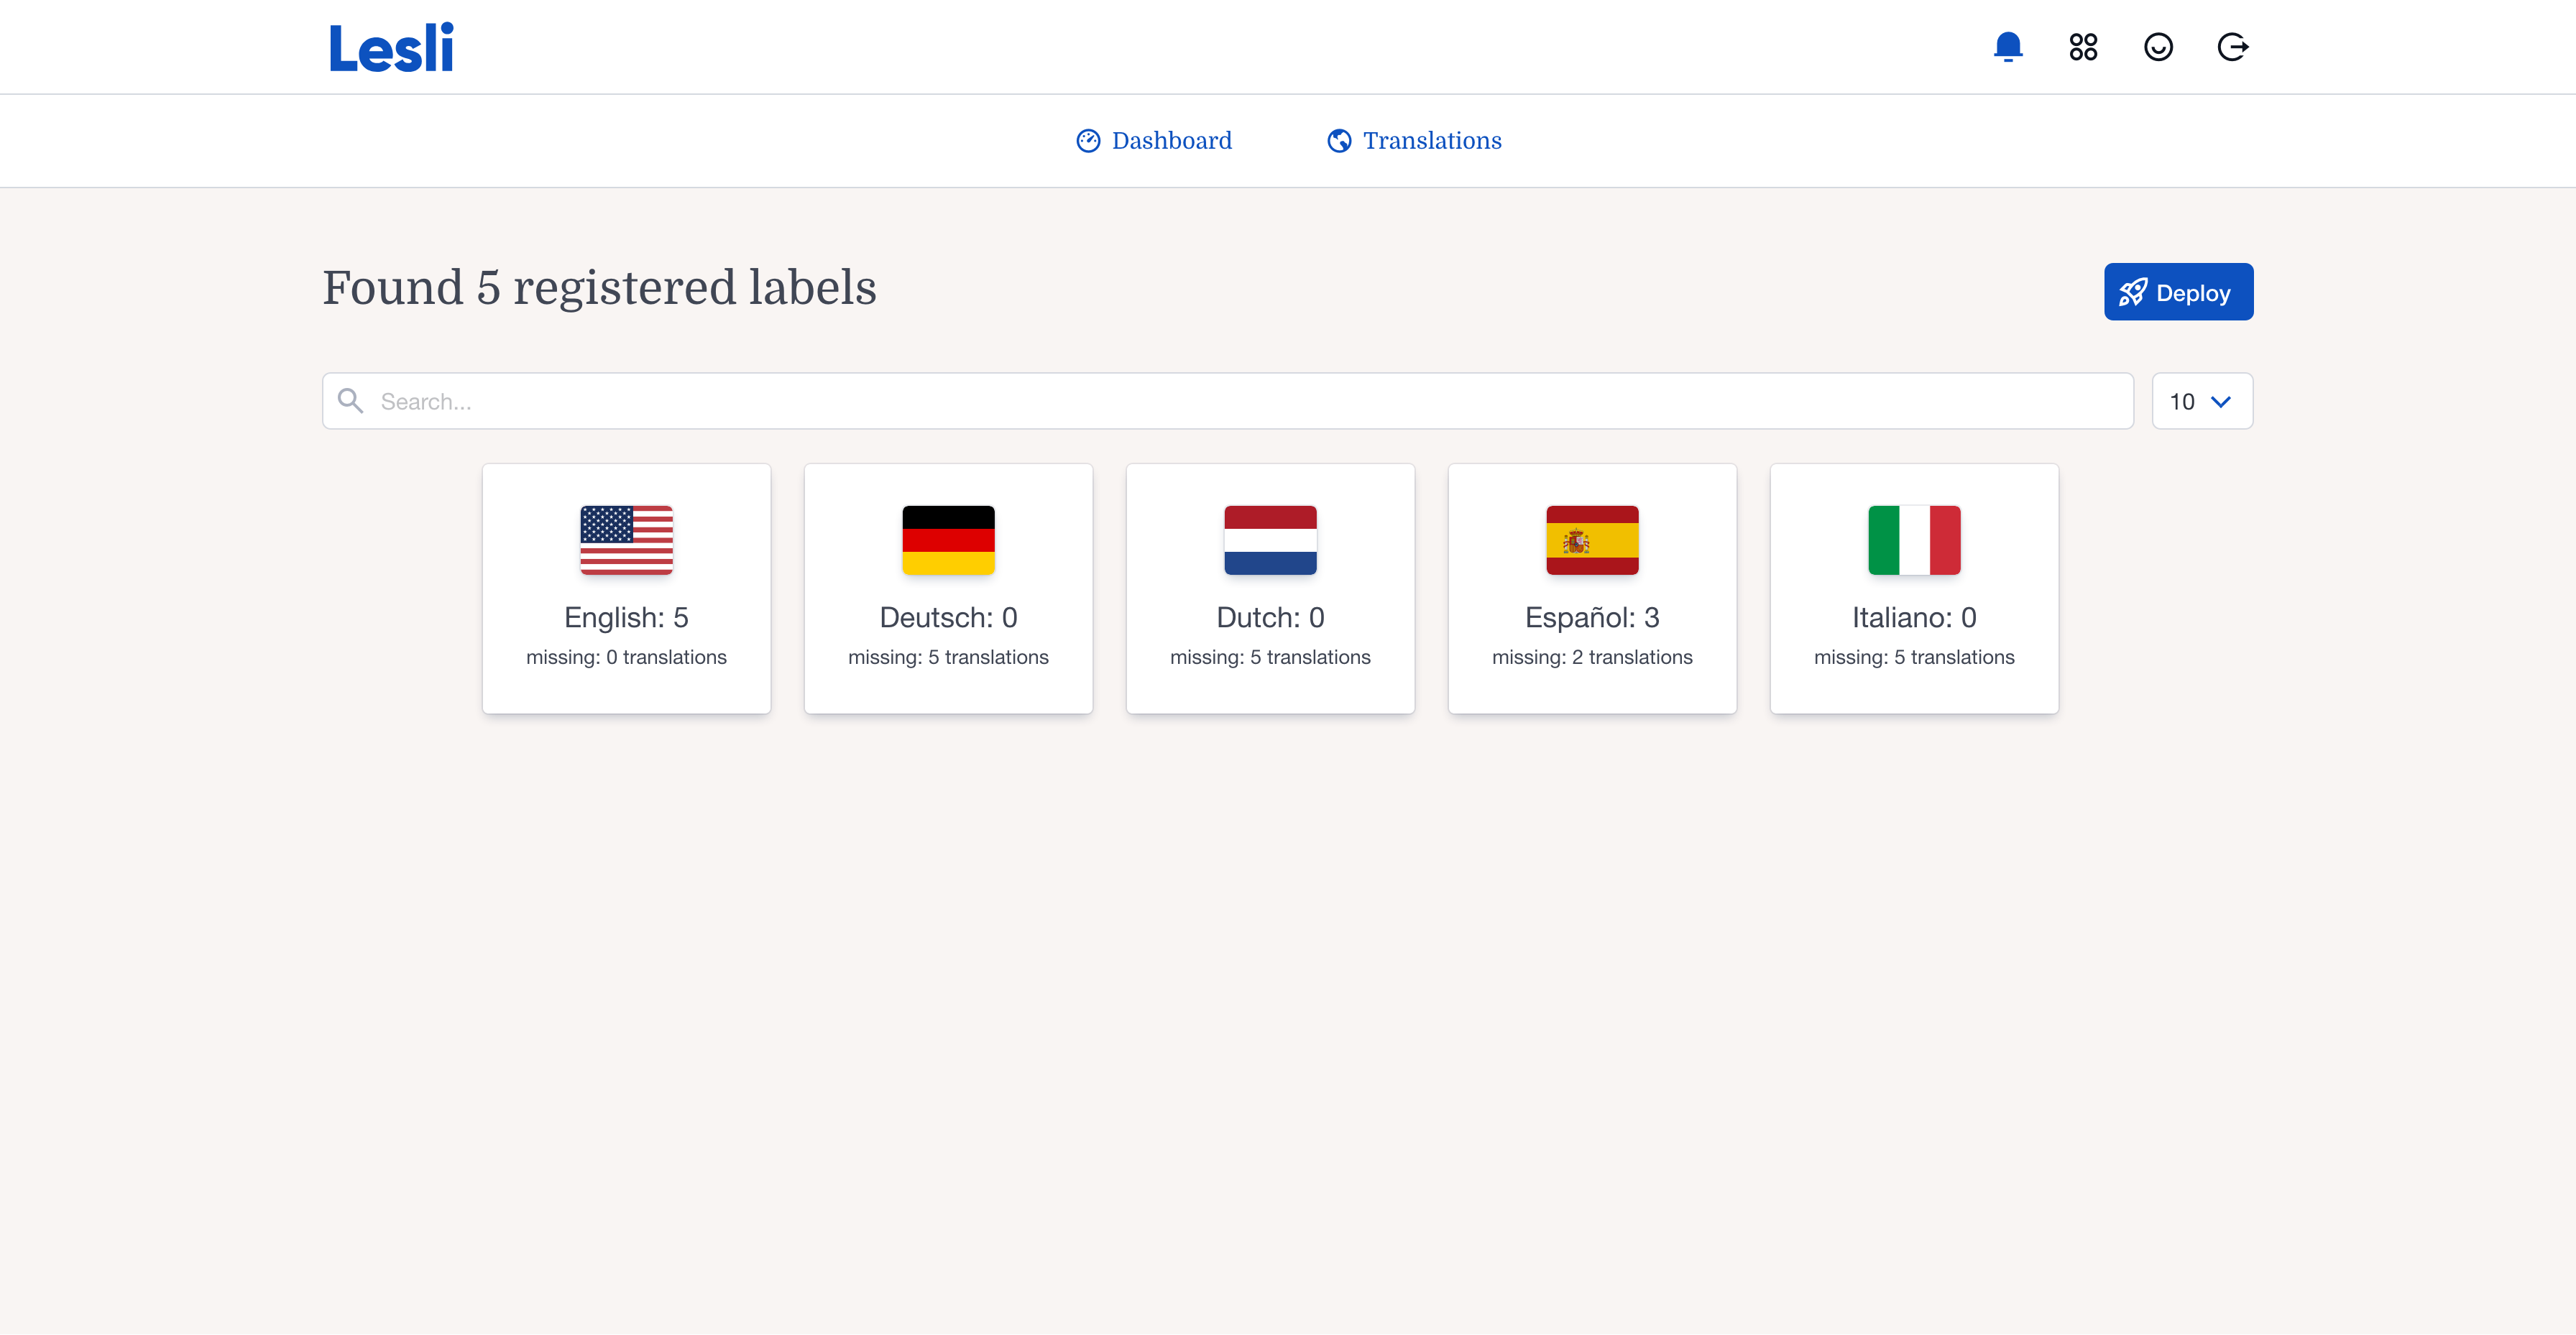This screenshot has width=2576, height=1335.
Task: Click the Italiano: 0 title
Action: tap(1914, 617)
